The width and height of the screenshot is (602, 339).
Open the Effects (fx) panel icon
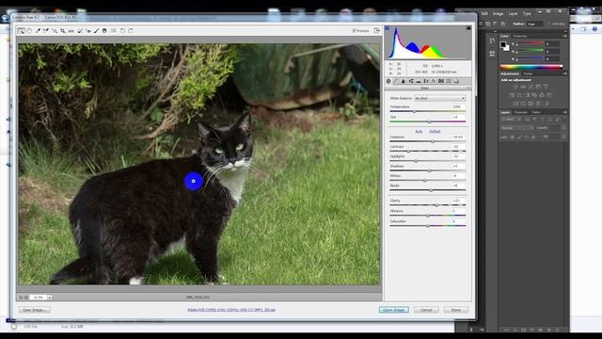pyautogui.click(x=433, y=81)
